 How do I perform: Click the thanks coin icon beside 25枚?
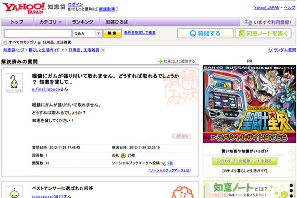click(123, 156)
